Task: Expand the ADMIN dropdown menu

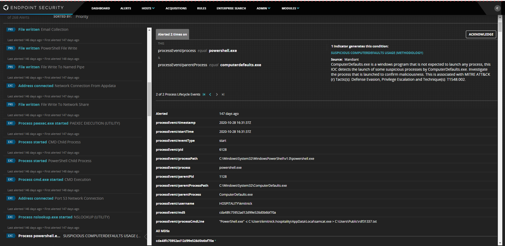Action: [263, 8]
